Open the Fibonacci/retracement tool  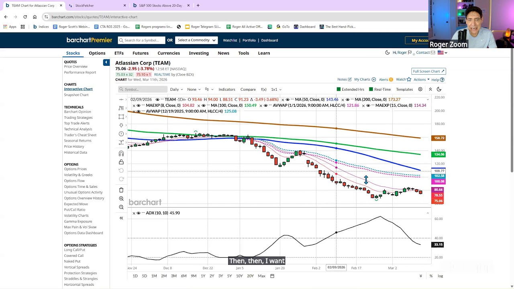[x=121, y=108]
